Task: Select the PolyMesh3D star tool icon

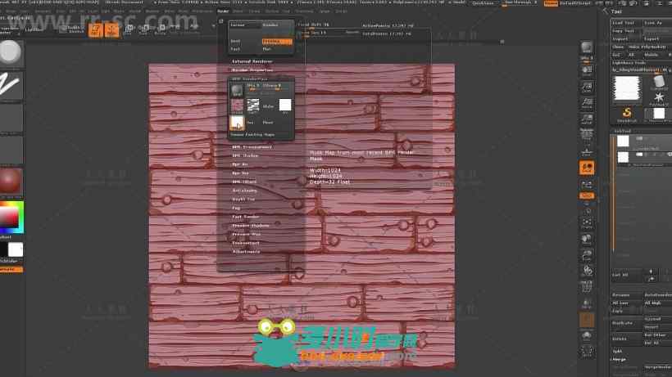Action: (x=659, y=98)
